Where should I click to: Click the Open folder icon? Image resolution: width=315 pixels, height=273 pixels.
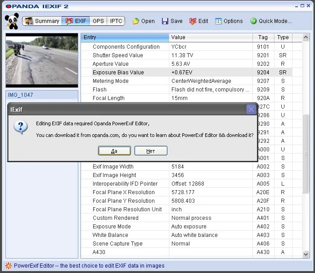coord(136,21)
